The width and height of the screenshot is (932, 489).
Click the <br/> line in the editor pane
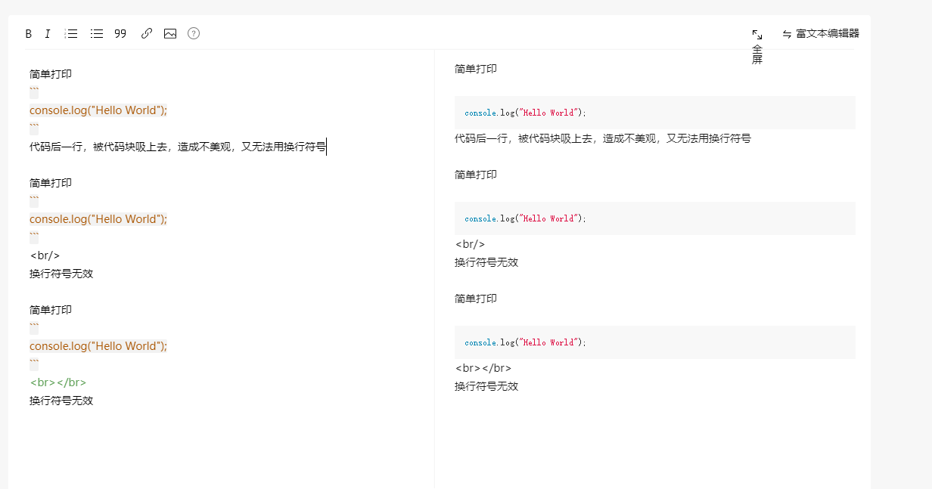45,255
